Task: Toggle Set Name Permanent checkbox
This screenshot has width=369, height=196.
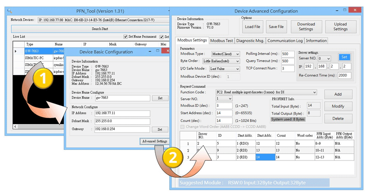Action: [125, 36]
